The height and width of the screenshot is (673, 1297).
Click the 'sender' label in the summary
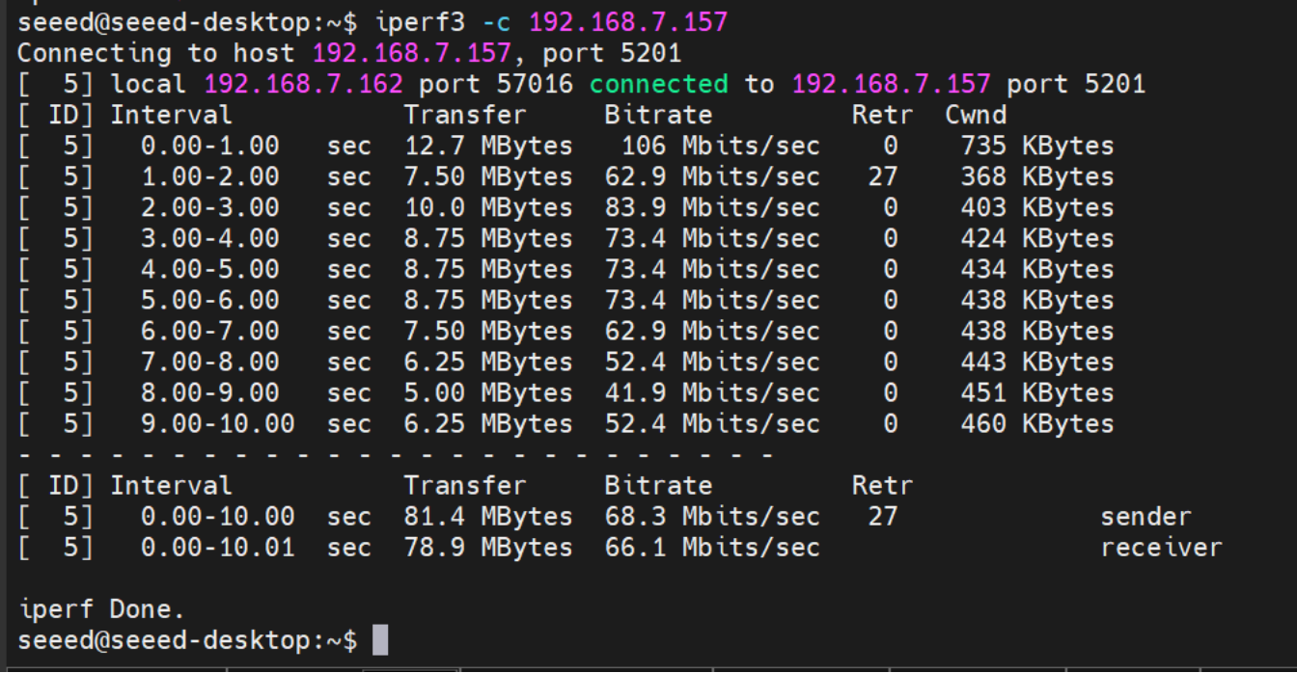pos(1145,517)
